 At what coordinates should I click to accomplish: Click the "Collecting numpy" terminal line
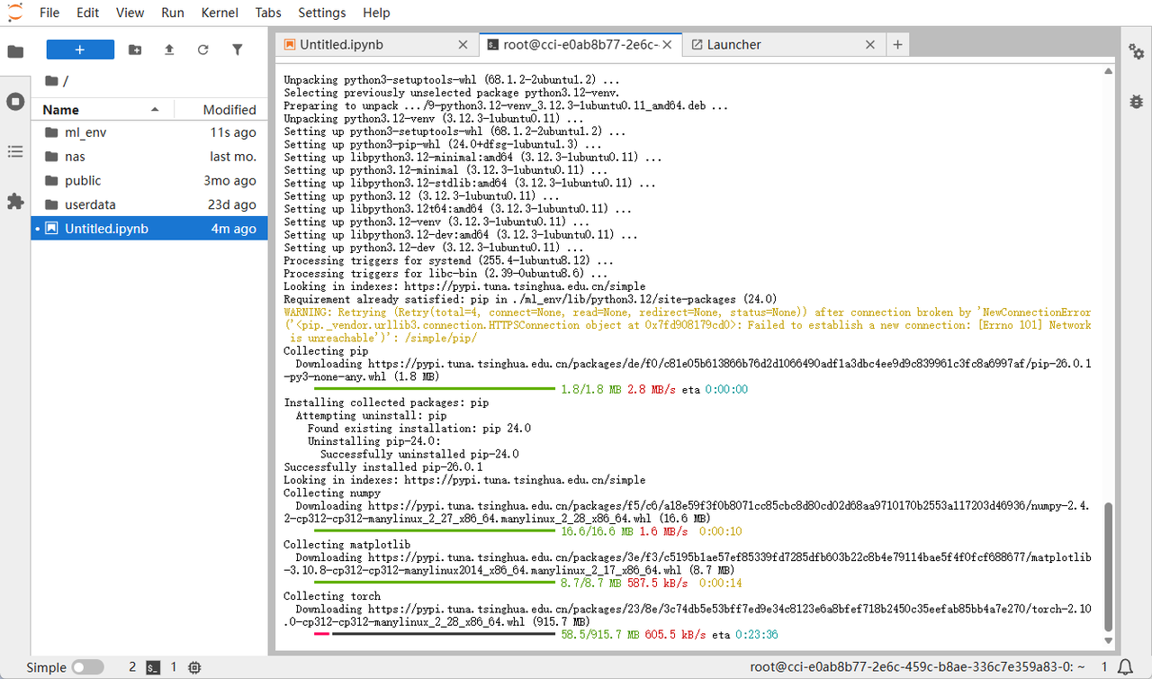pos(332,493)
